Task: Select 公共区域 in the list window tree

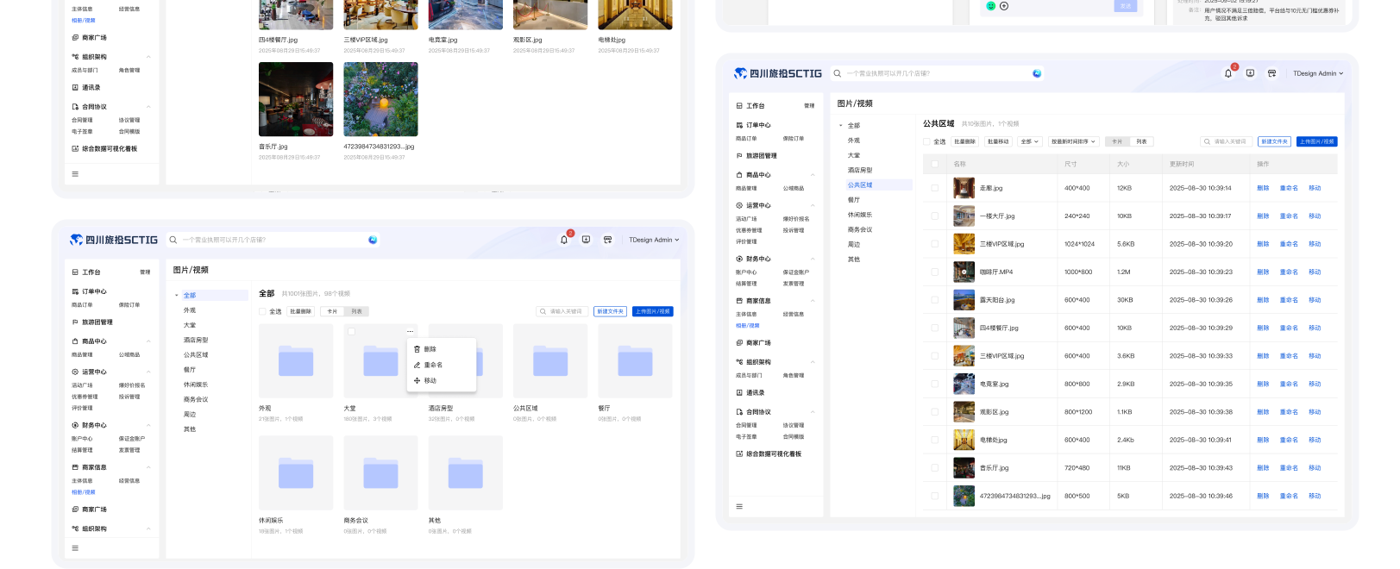Action: click(860, 184)
